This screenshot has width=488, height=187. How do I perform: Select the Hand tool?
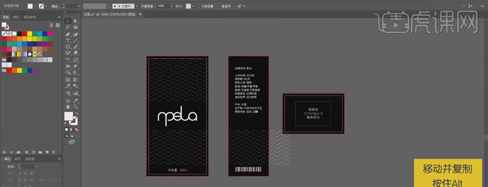[68, 107]
